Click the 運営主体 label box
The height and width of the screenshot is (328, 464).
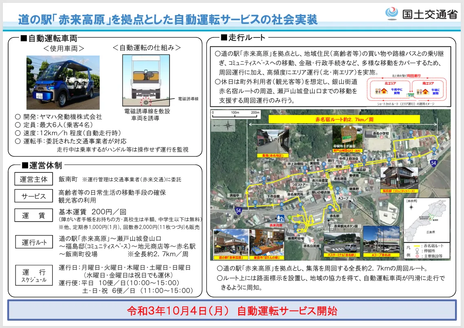34,179
